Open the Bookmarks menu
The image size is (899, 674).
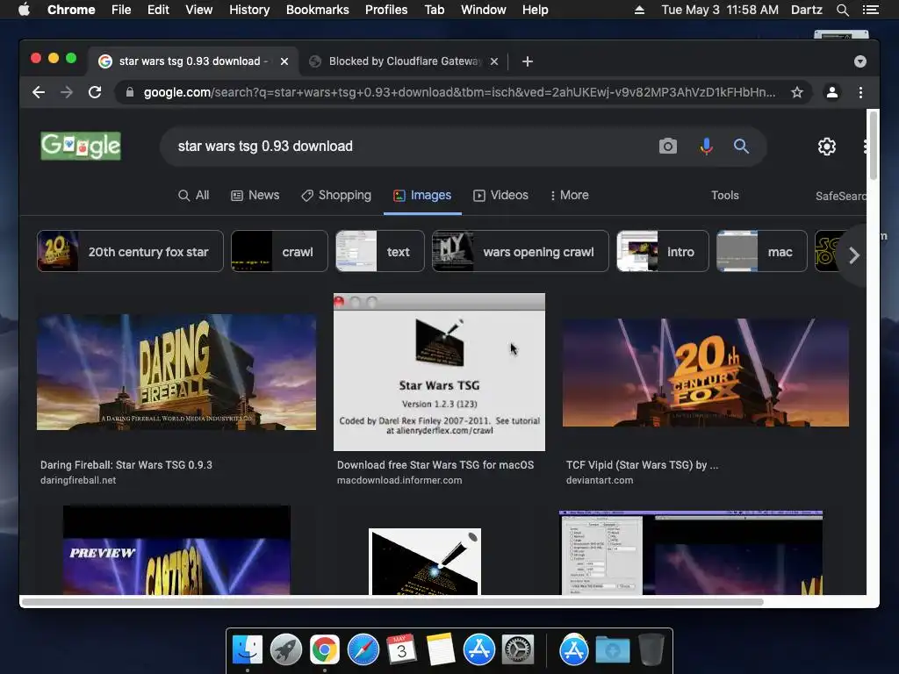318,10
